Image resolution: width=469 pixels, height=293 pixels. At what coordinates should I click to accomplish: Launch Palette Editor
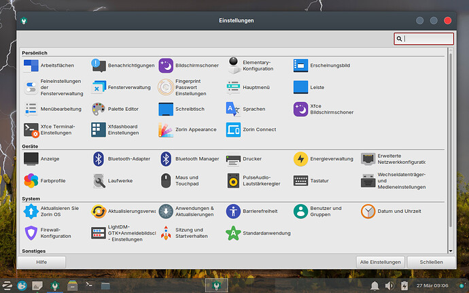coord(115,109)
